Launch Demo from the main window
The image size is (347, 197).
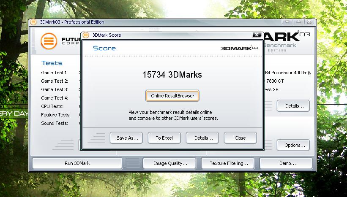coord(286,163)
